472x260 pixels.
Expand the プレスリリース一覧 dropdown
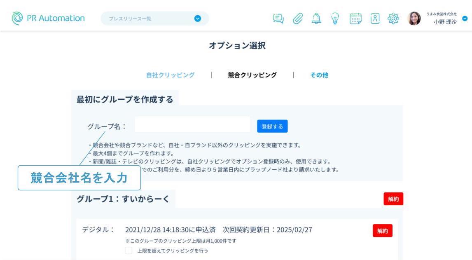tap(197, 19)
